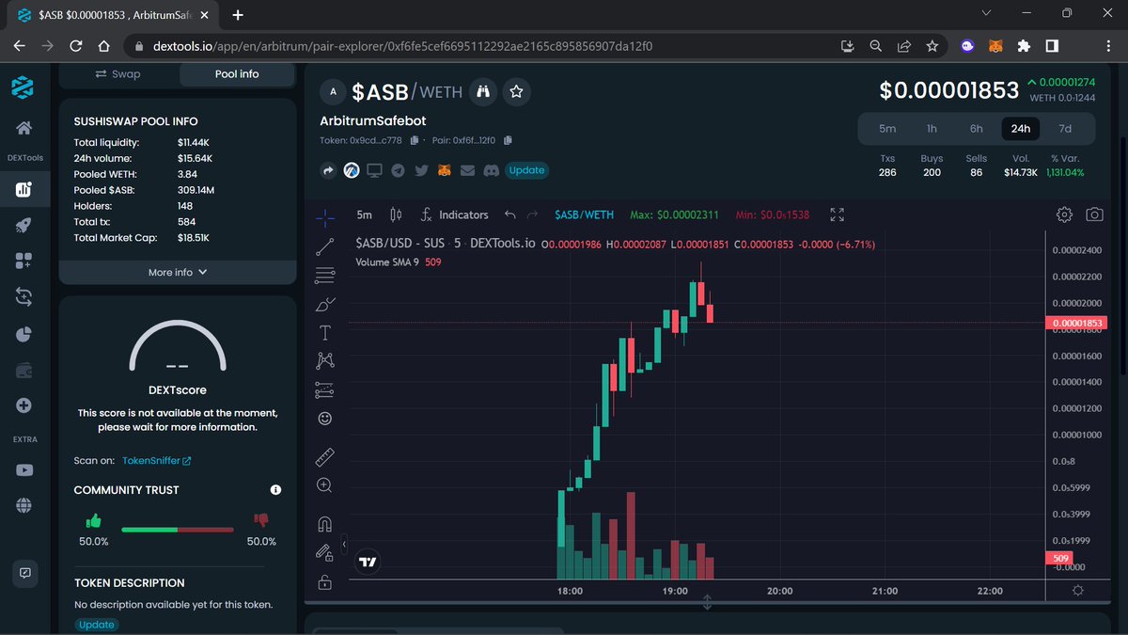The image size is (1128, 635).
Task: Click the Update button beside social icons
Action: [x=526, y=170]
